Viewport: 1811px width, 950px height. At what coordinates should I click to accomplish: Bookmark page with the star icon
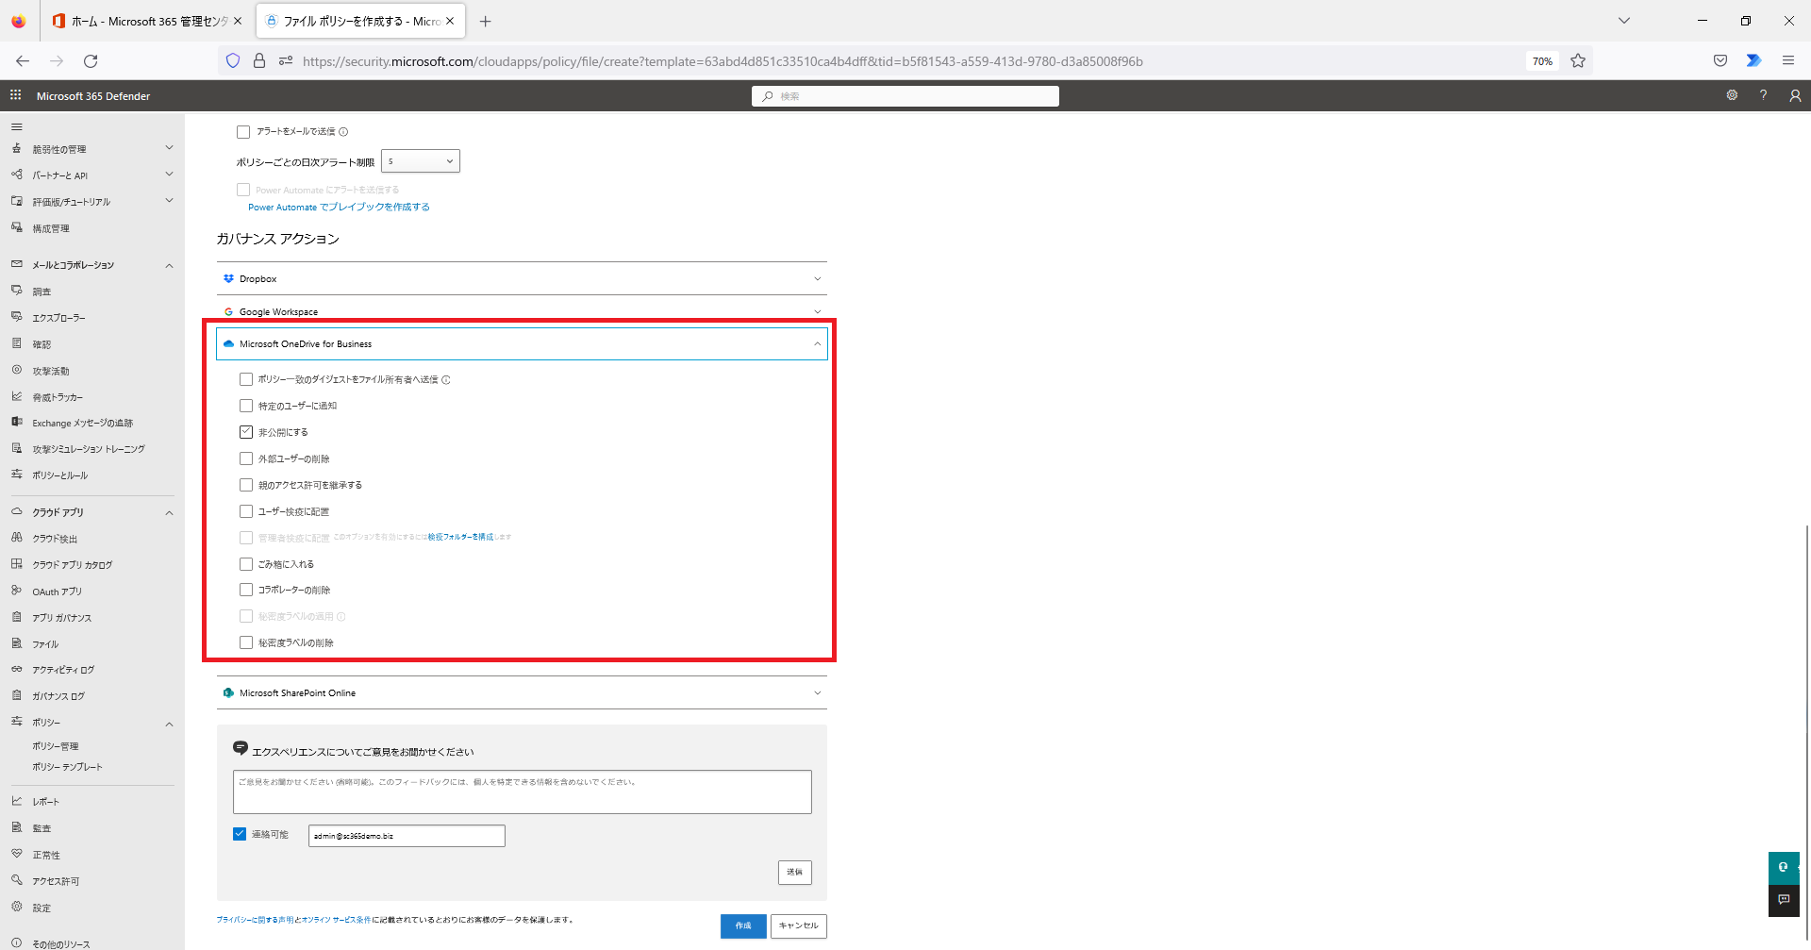point(1578,61)
